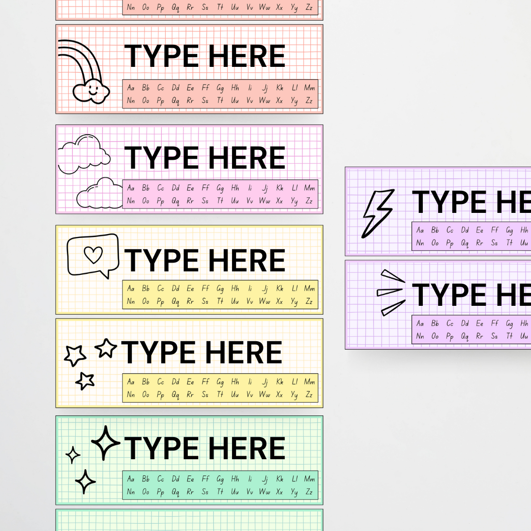
Task: Select the lightning bolt doodle
Action: pyautogui.click(x=378, y=213)
